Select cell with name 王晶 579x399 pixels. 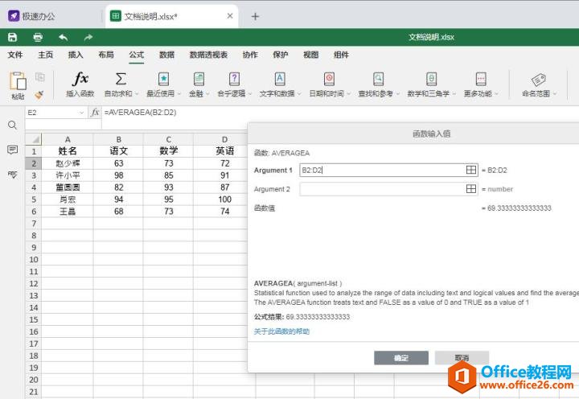[68, 212]
